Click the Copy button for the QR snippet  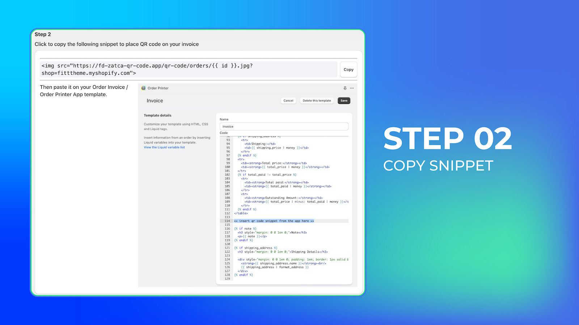(348, 69)
